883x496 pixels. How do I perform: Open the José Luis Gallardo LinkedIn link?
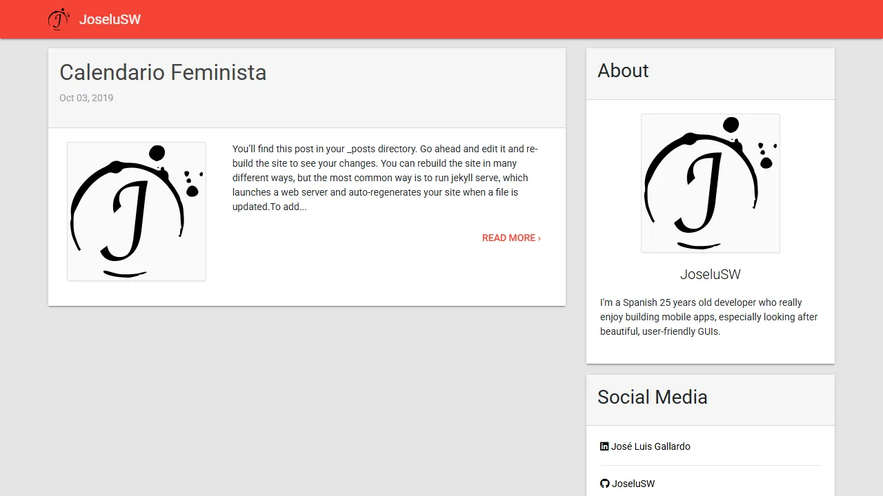[x=651, y=446]
